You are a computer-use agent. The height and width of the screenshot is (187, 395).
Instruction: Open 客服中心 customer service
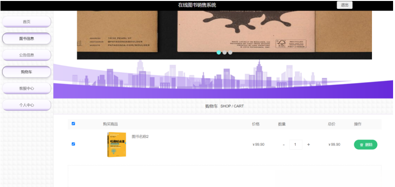click(x=26, y=88)
